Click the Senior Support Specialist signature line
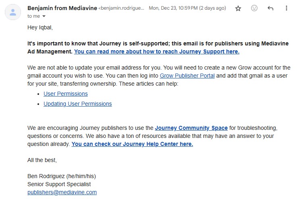 click(59, 184)
